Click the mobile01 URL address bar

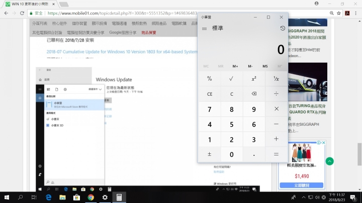coord(122,13)
